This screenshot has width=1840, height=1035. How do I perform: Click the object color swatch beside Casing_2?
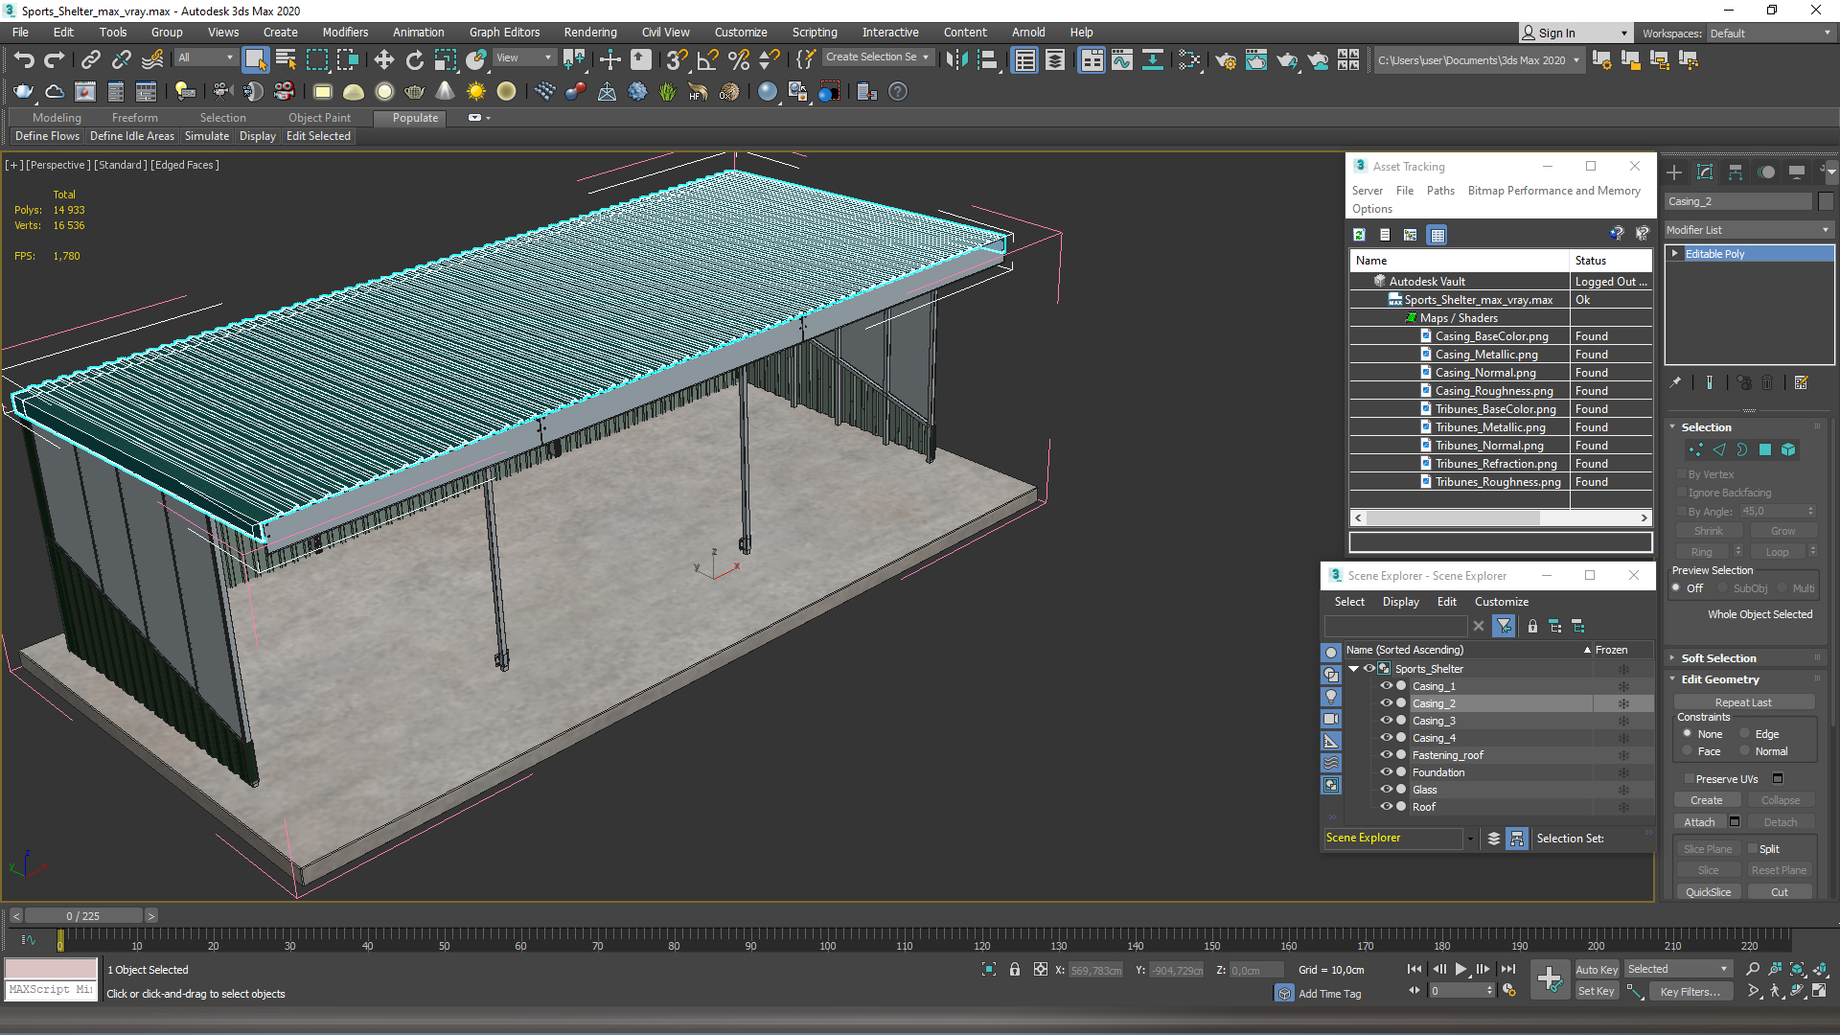[x=1826, y=201]
